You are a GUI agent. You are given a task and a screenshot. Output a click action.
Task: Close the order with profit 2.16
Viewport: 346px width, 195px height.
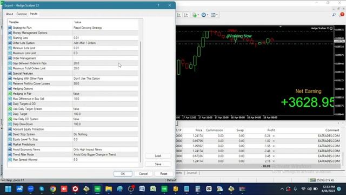(x=274, y=161)
